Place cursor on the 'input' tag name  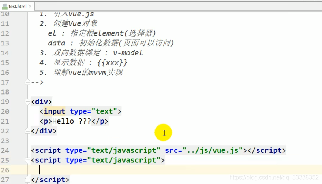click(55, 111)
